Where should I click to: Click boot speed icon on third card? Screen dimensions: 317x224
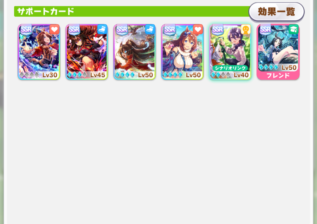150,30
